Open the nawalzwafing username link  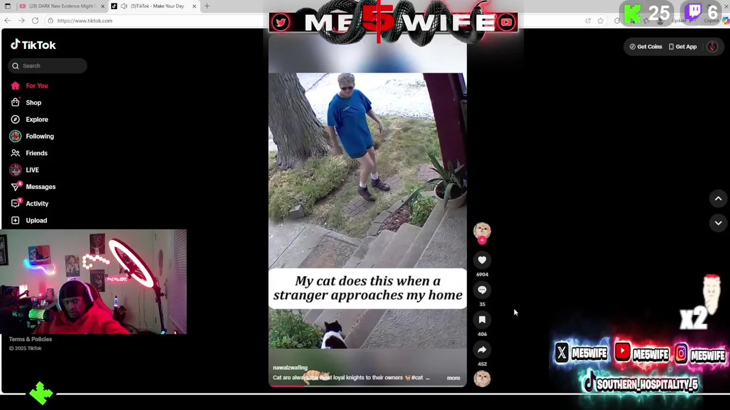coord(290,368)
